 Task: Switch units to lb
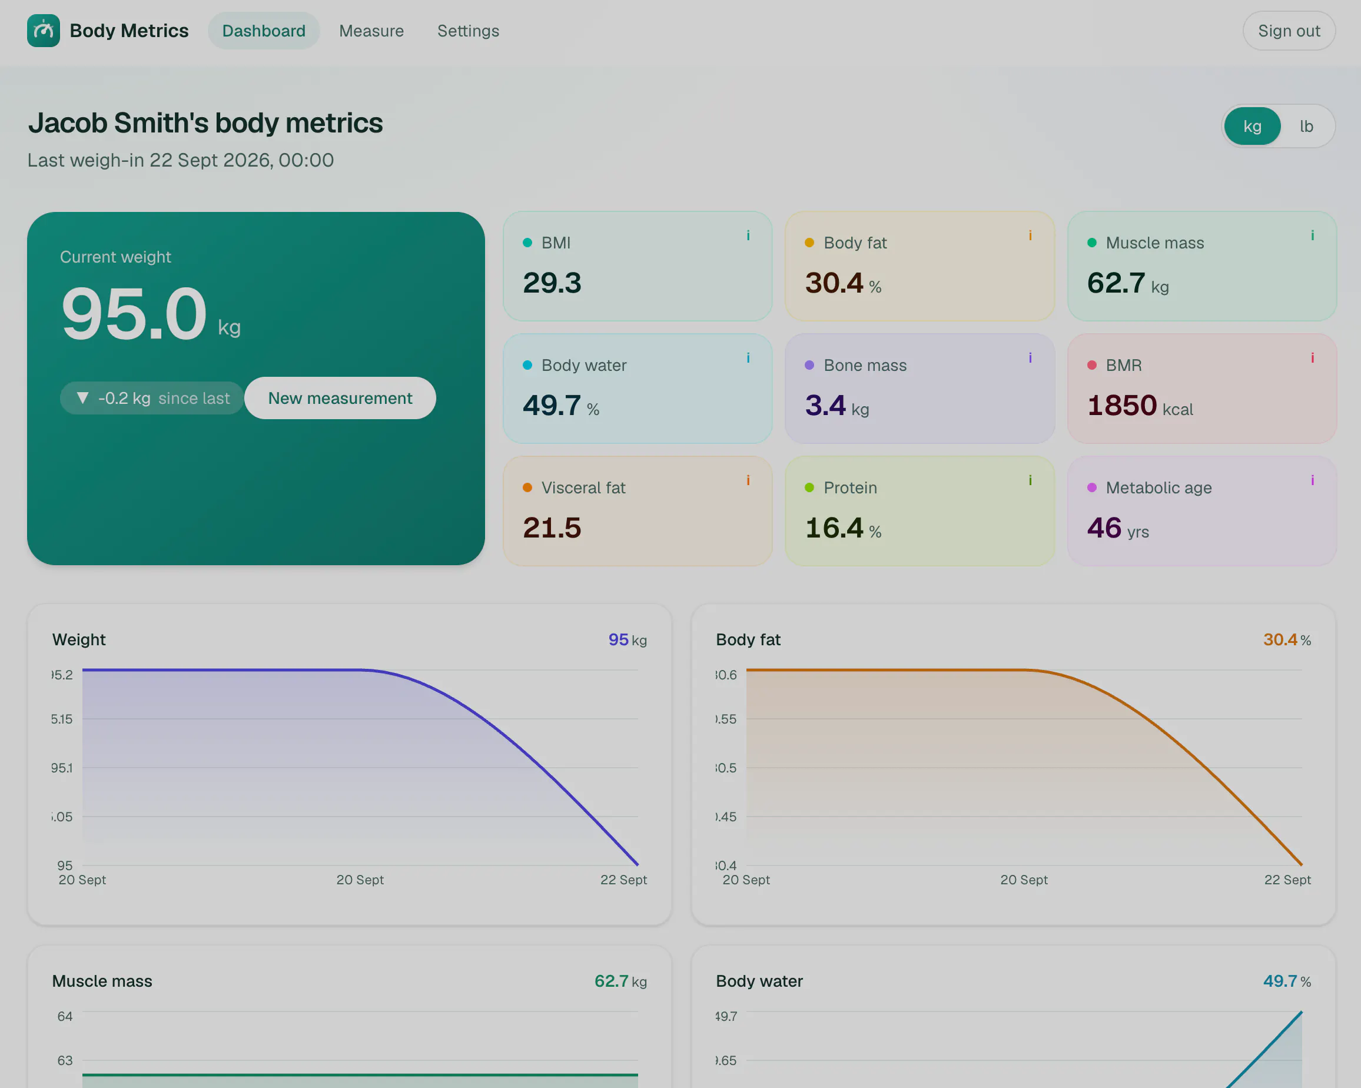[1306, 127]
